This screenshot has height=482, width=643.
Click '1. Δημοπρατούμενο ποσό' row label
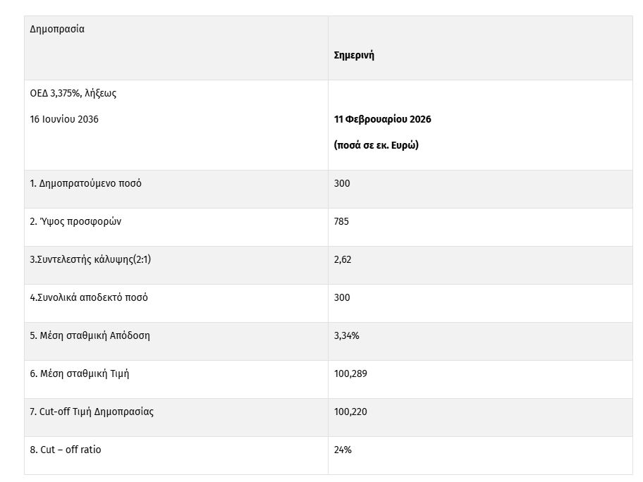tap(85, 183)
